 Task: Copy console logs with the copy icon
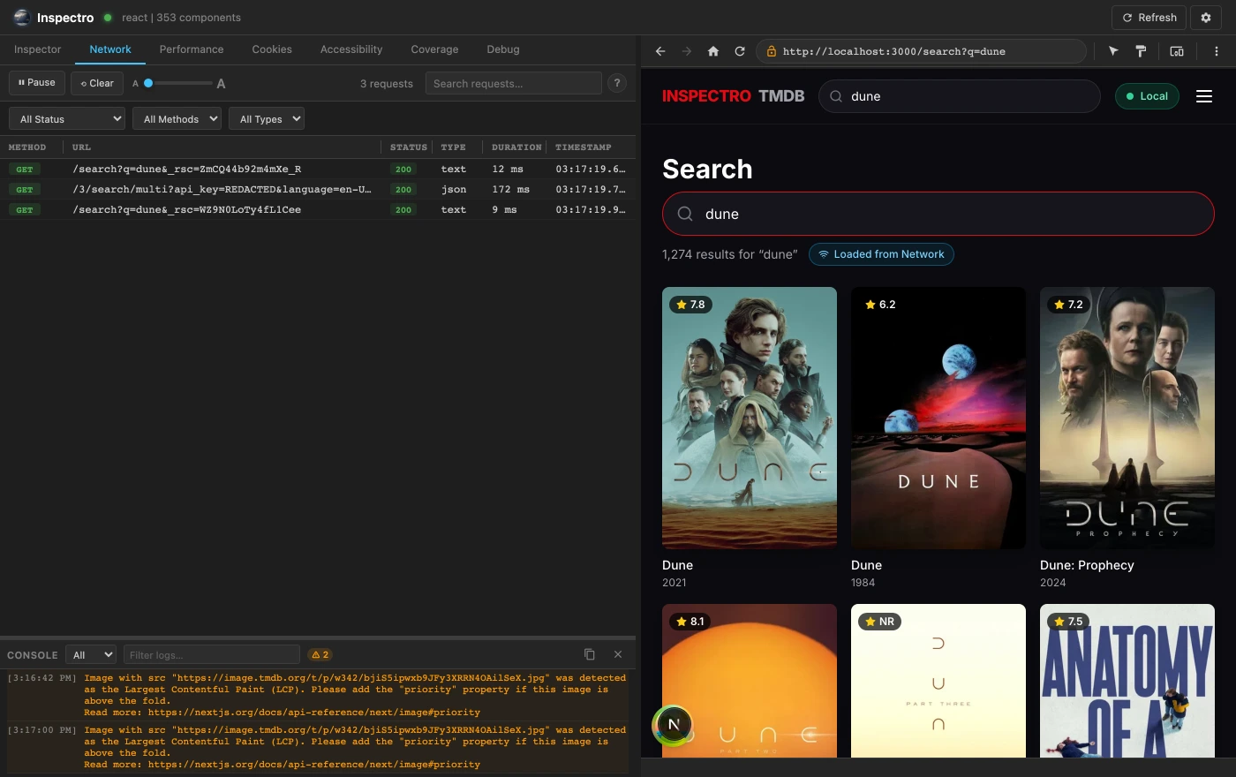[x=589, y=654]
